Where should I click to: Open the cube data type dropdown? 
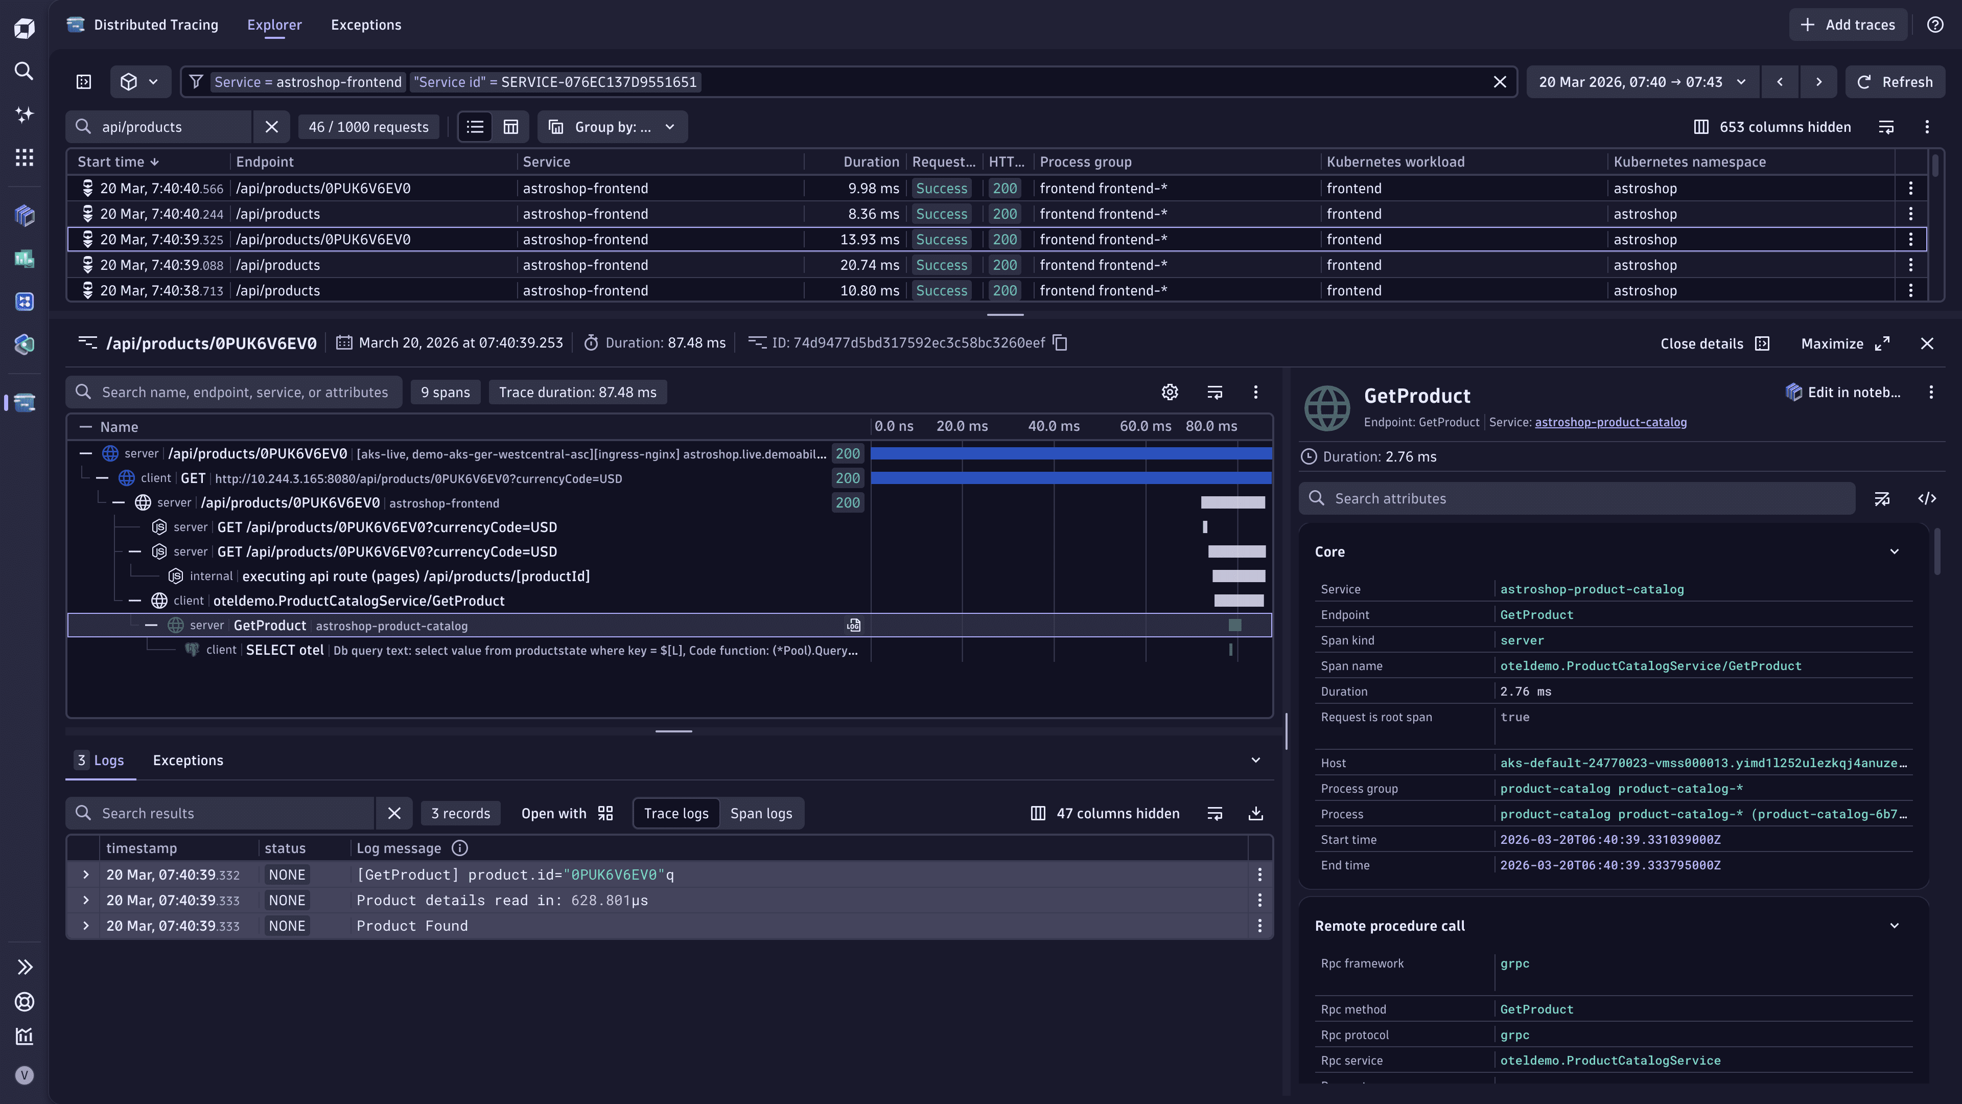pyautogui.click(x=140, y=82)
